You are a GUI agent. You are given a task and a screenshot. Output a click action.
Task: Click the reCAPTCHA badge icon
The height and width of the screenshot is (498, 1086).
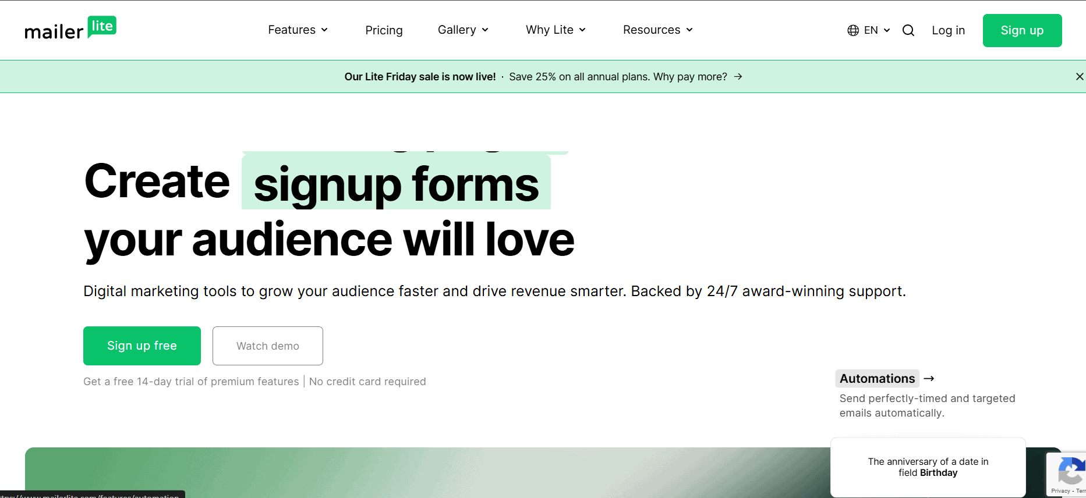pos(1070,471)
